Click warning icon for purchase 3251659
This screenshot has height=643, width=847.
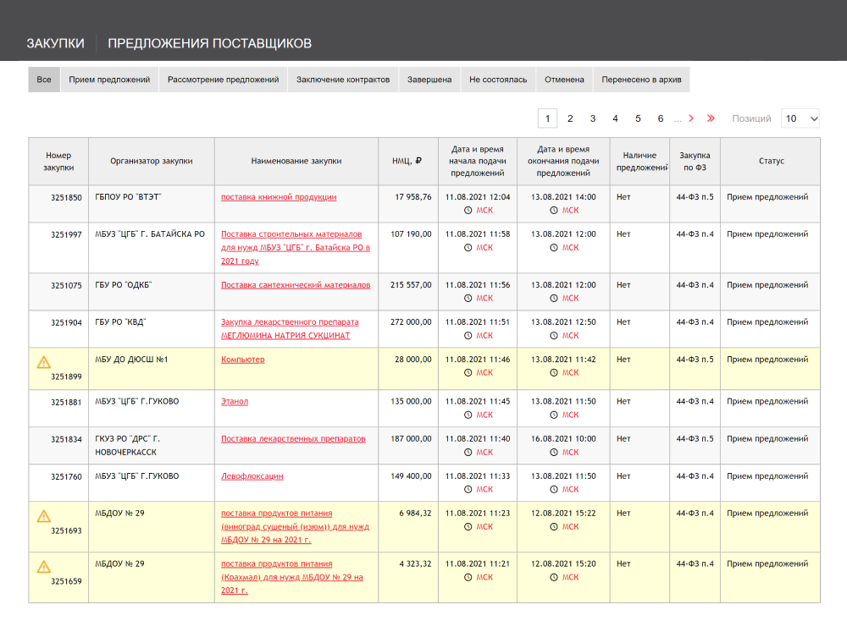(44, 567)
